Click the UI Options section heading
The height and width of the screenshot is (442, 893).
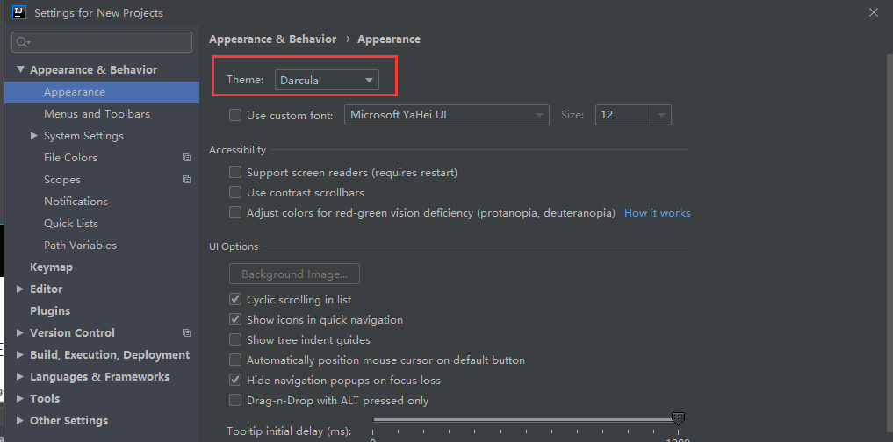[234, 247]
